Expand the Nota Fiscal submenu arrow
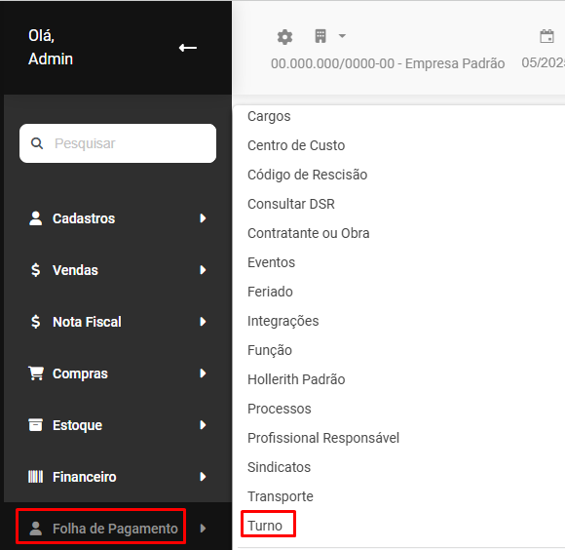This screenshot has width=565, height=550. click(x=203, y=322)
